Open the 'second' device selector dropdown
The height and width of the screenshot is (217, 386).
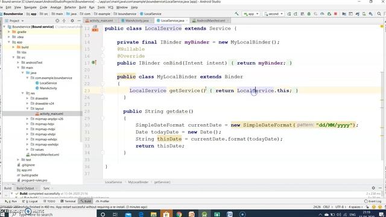pos(273,14)
